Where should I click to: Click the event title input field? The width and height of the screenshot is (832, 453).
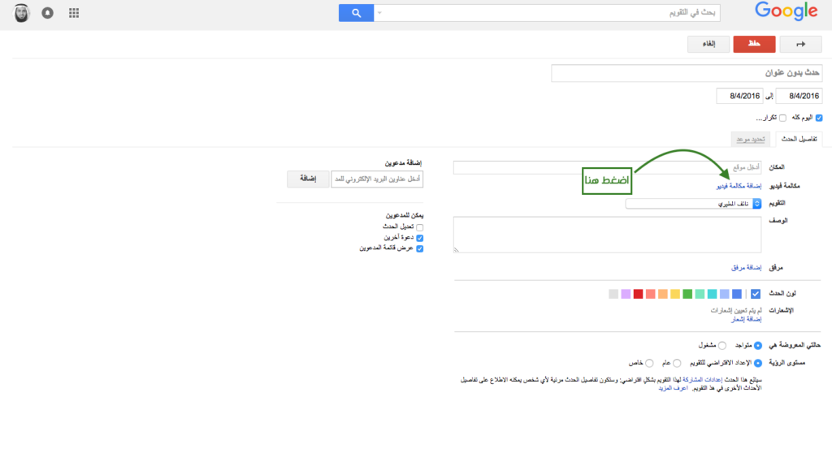(687, 73)
